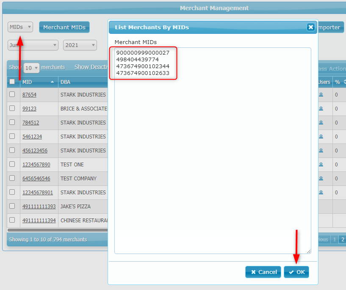Open the MIDs filter dropdown
Screen dimensions: 346x290
[x=20, y=27]
